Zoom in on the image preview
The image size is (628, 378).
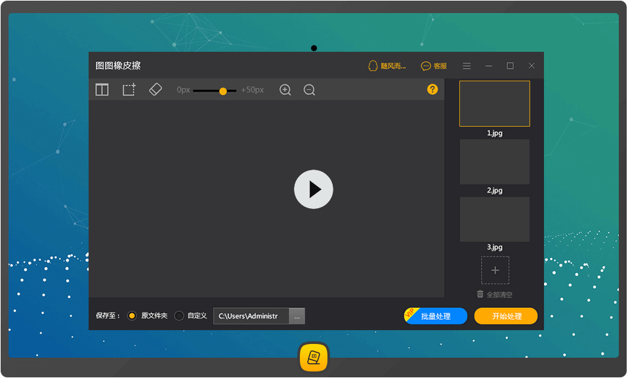coord(285,90)
